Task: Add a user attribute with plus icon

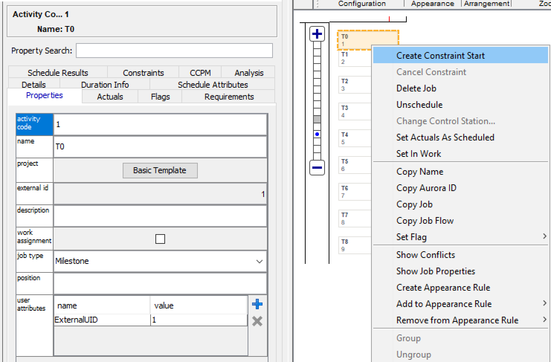Action: (257, 304)
